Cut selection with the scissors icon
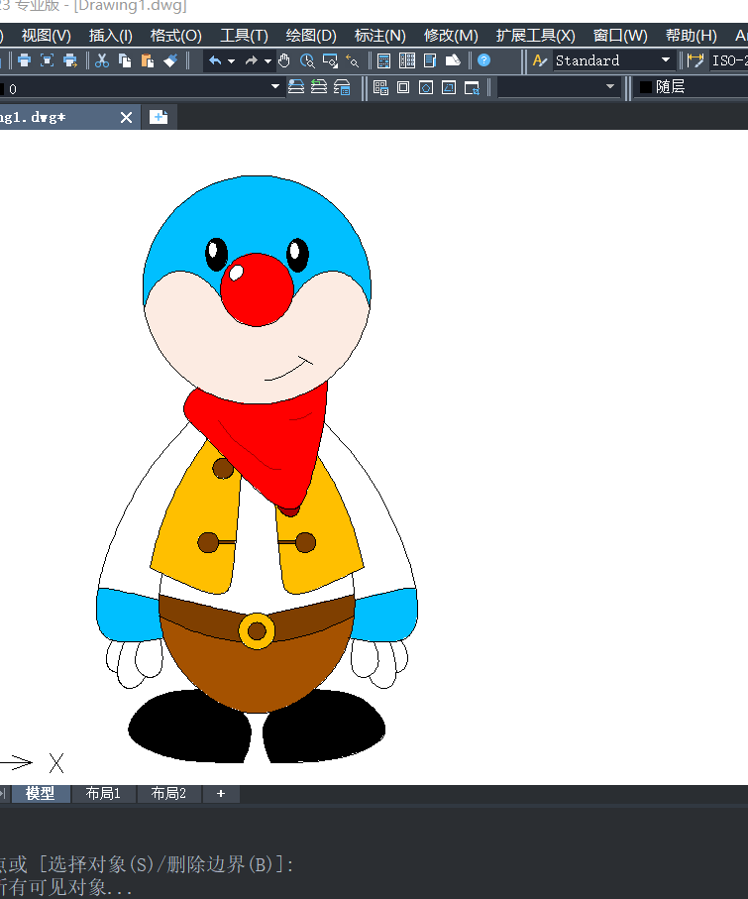This screenshot has width=748, height=899. 102,60
